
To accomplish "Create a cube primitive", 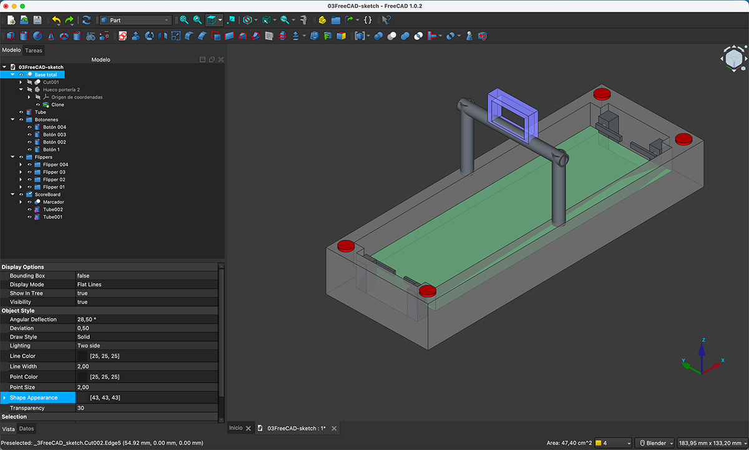I will click(10, 36).
